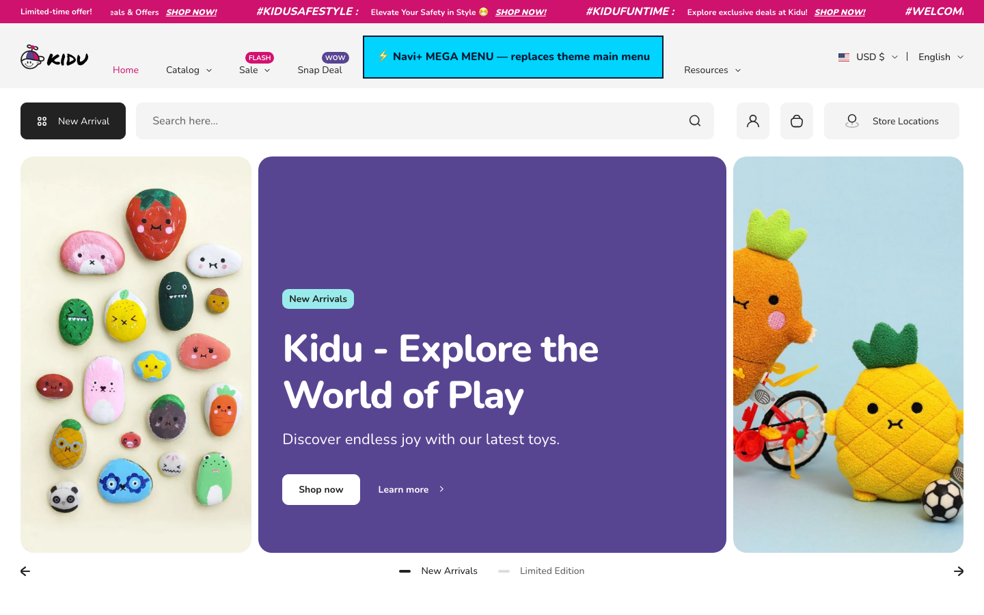Expand the Sale menu

pos(255,70)
